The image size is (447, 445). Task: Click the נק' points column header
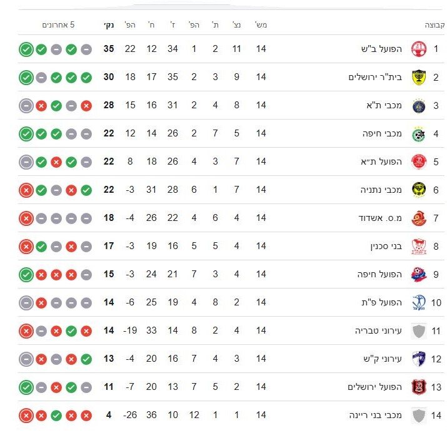pyautogui.click(x=108, y=25)
